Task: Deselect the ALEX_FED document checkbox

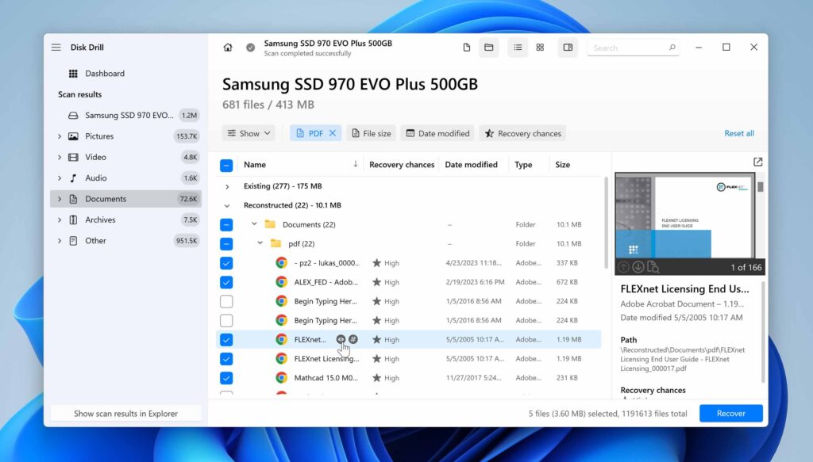Action: click(226, 281)
